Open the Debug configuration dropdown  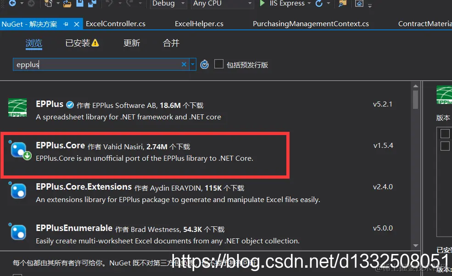coord(168,4)
